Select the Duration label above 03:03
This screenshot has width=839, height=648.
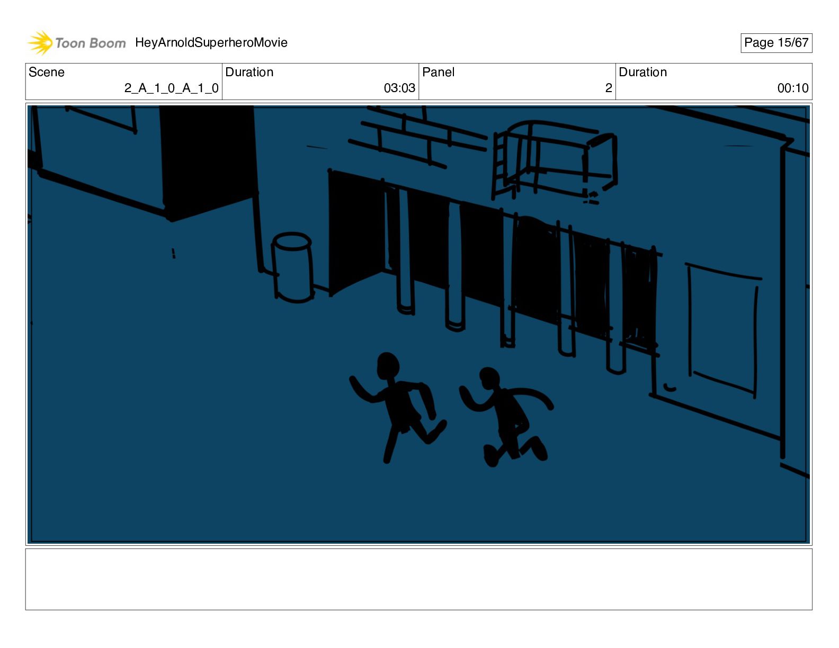point(249,72)
